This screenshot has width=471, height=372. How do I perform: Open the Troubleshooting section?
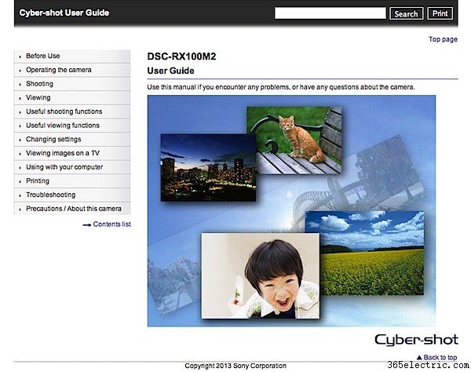point(72,195)
